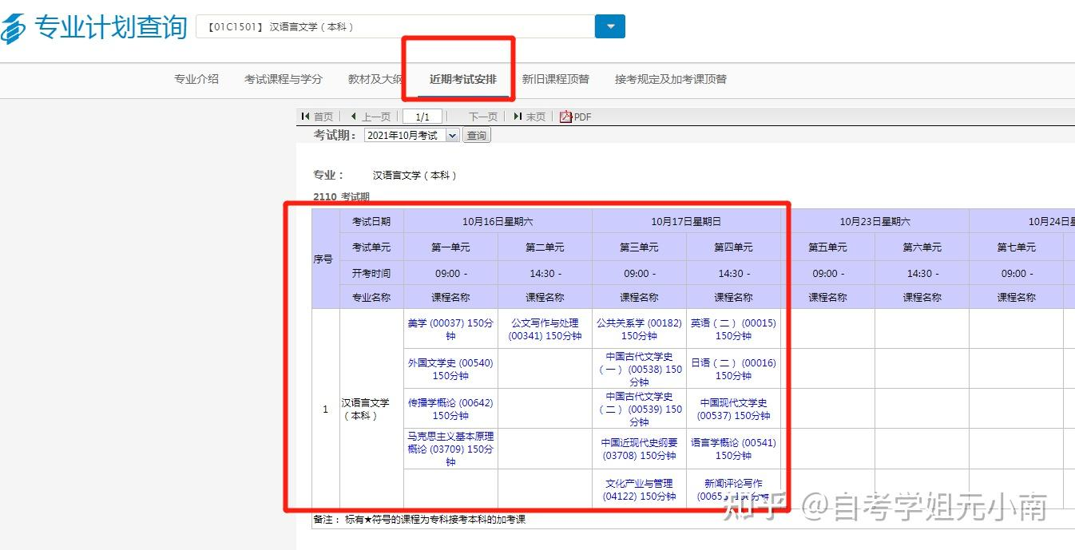Click the major field 汉语言文学（本科）combo box
1075x550 pixels.
point(395,26)
